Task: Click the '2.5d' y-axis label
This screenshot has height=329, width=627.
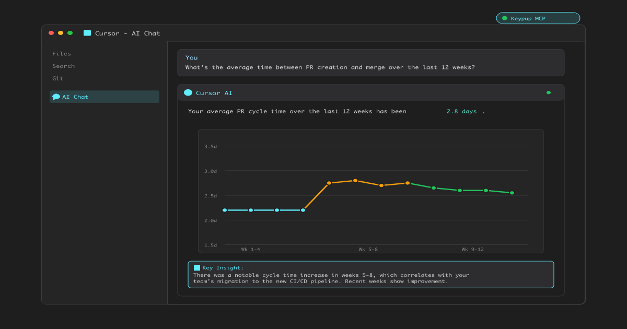Action: [211, 196]
